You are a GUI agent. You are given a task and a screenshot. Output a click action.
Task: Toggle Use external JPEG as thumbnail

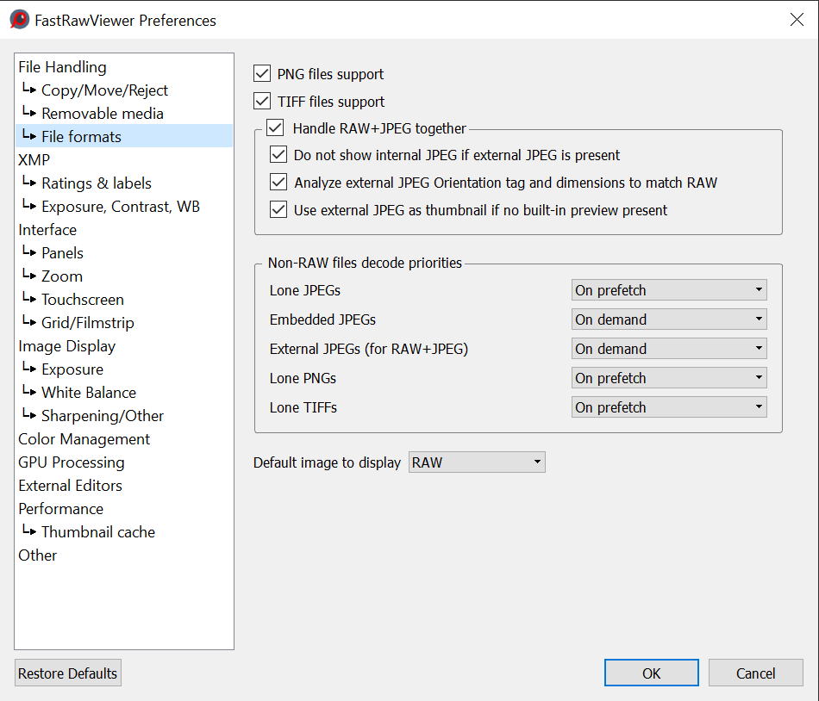click(278, 210)
